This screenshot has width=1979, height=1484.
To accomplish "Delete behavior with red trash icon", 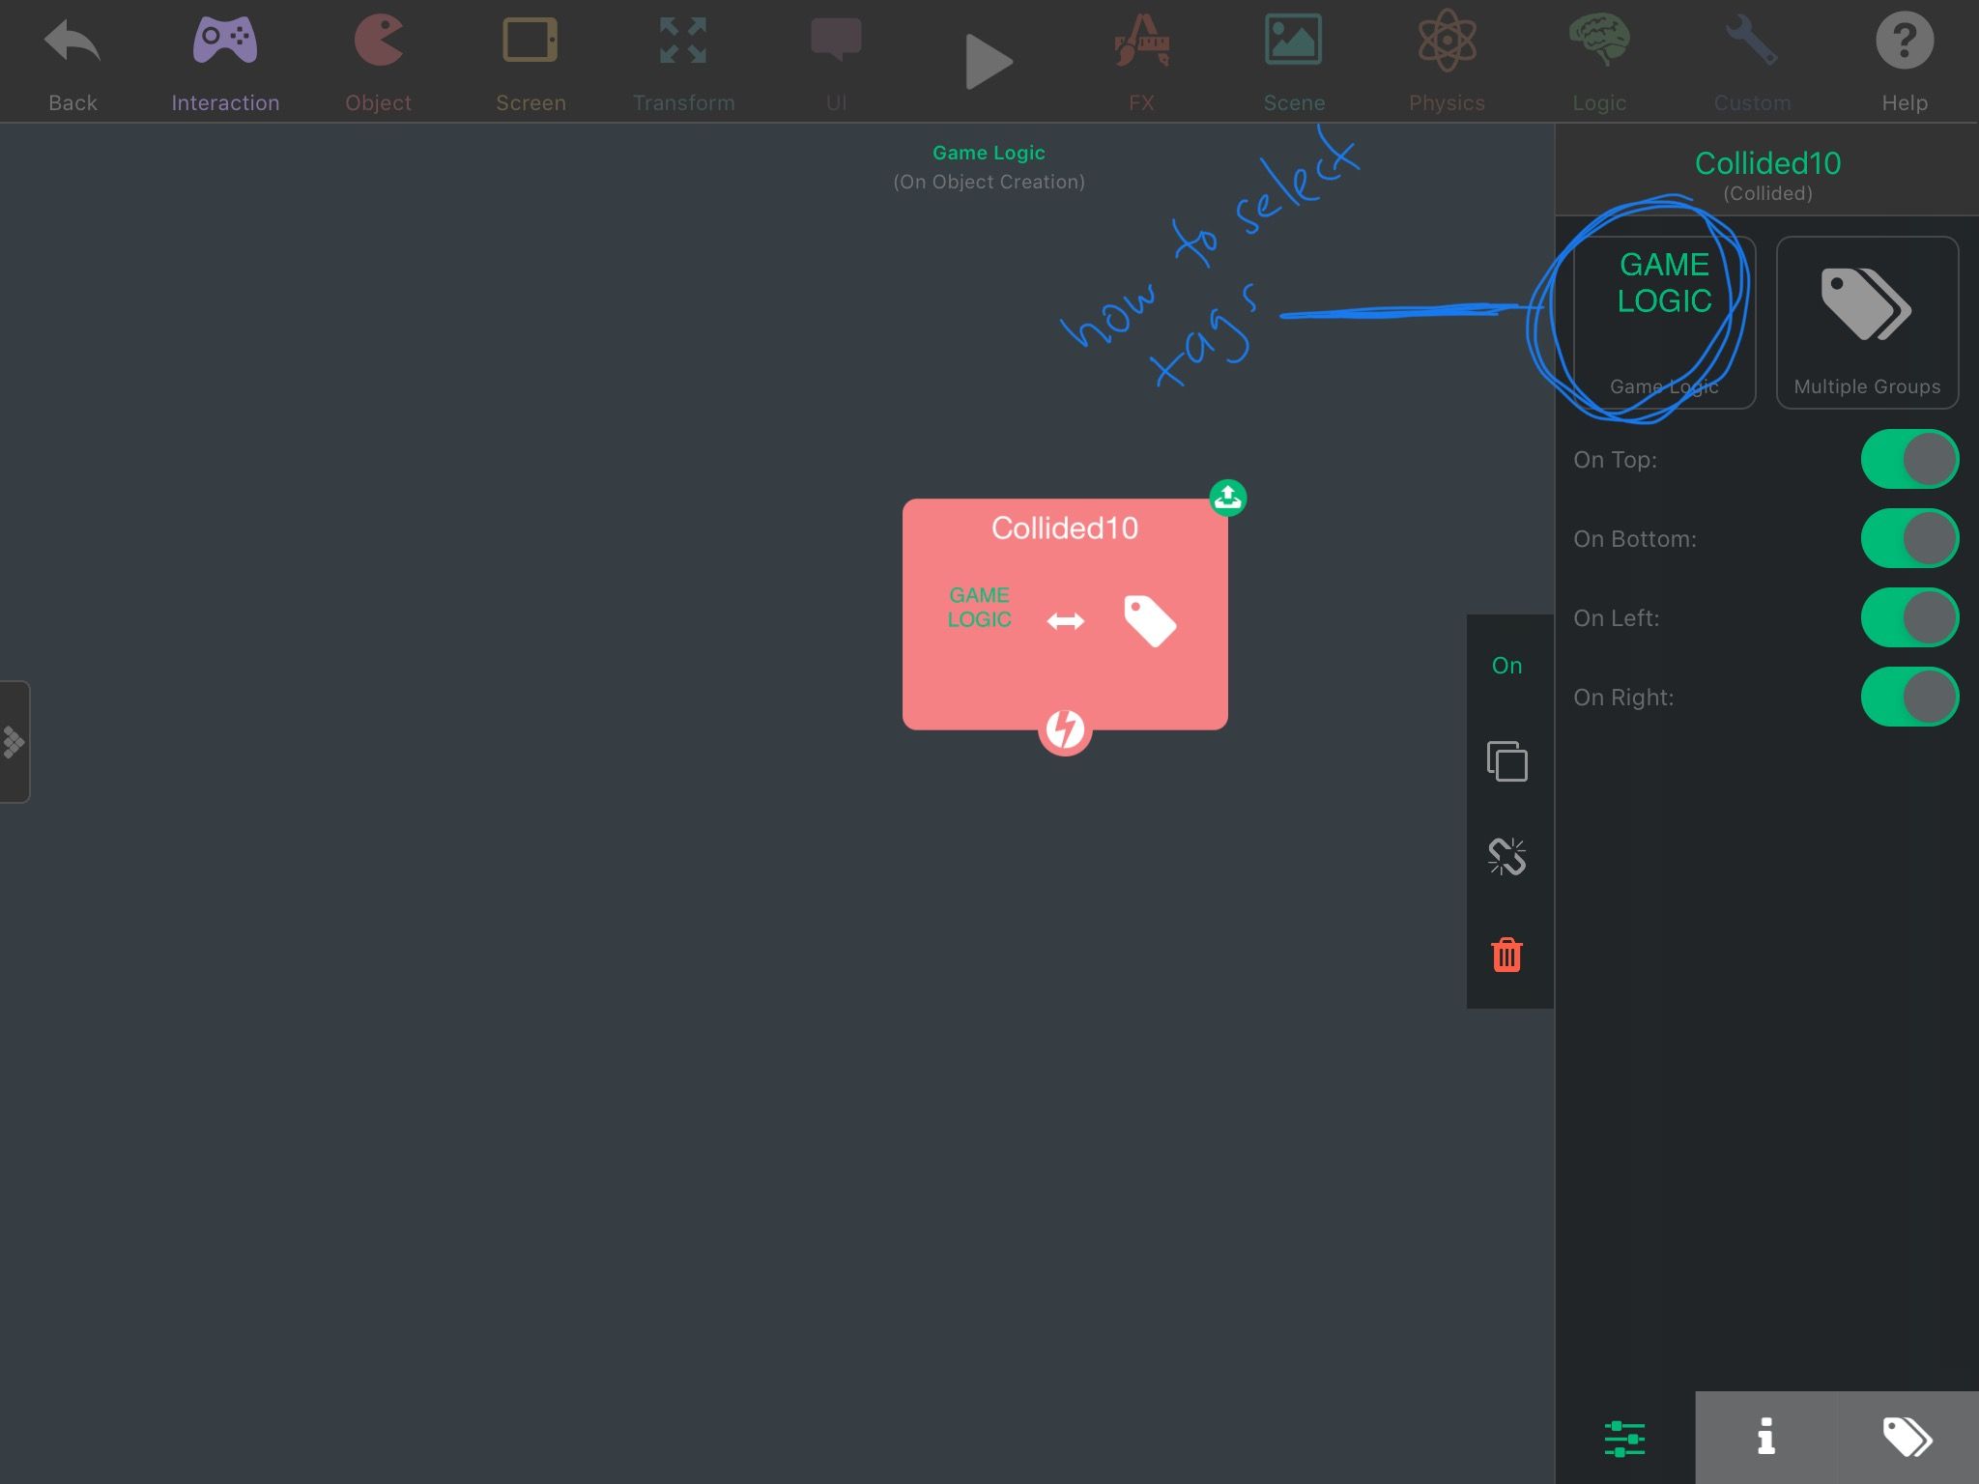I will coord(1506,955).
